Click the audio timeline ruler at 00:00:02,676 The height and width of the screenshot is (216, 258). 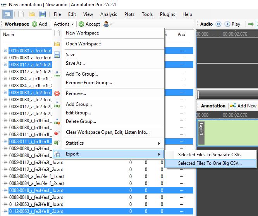[x=235, y=34]
